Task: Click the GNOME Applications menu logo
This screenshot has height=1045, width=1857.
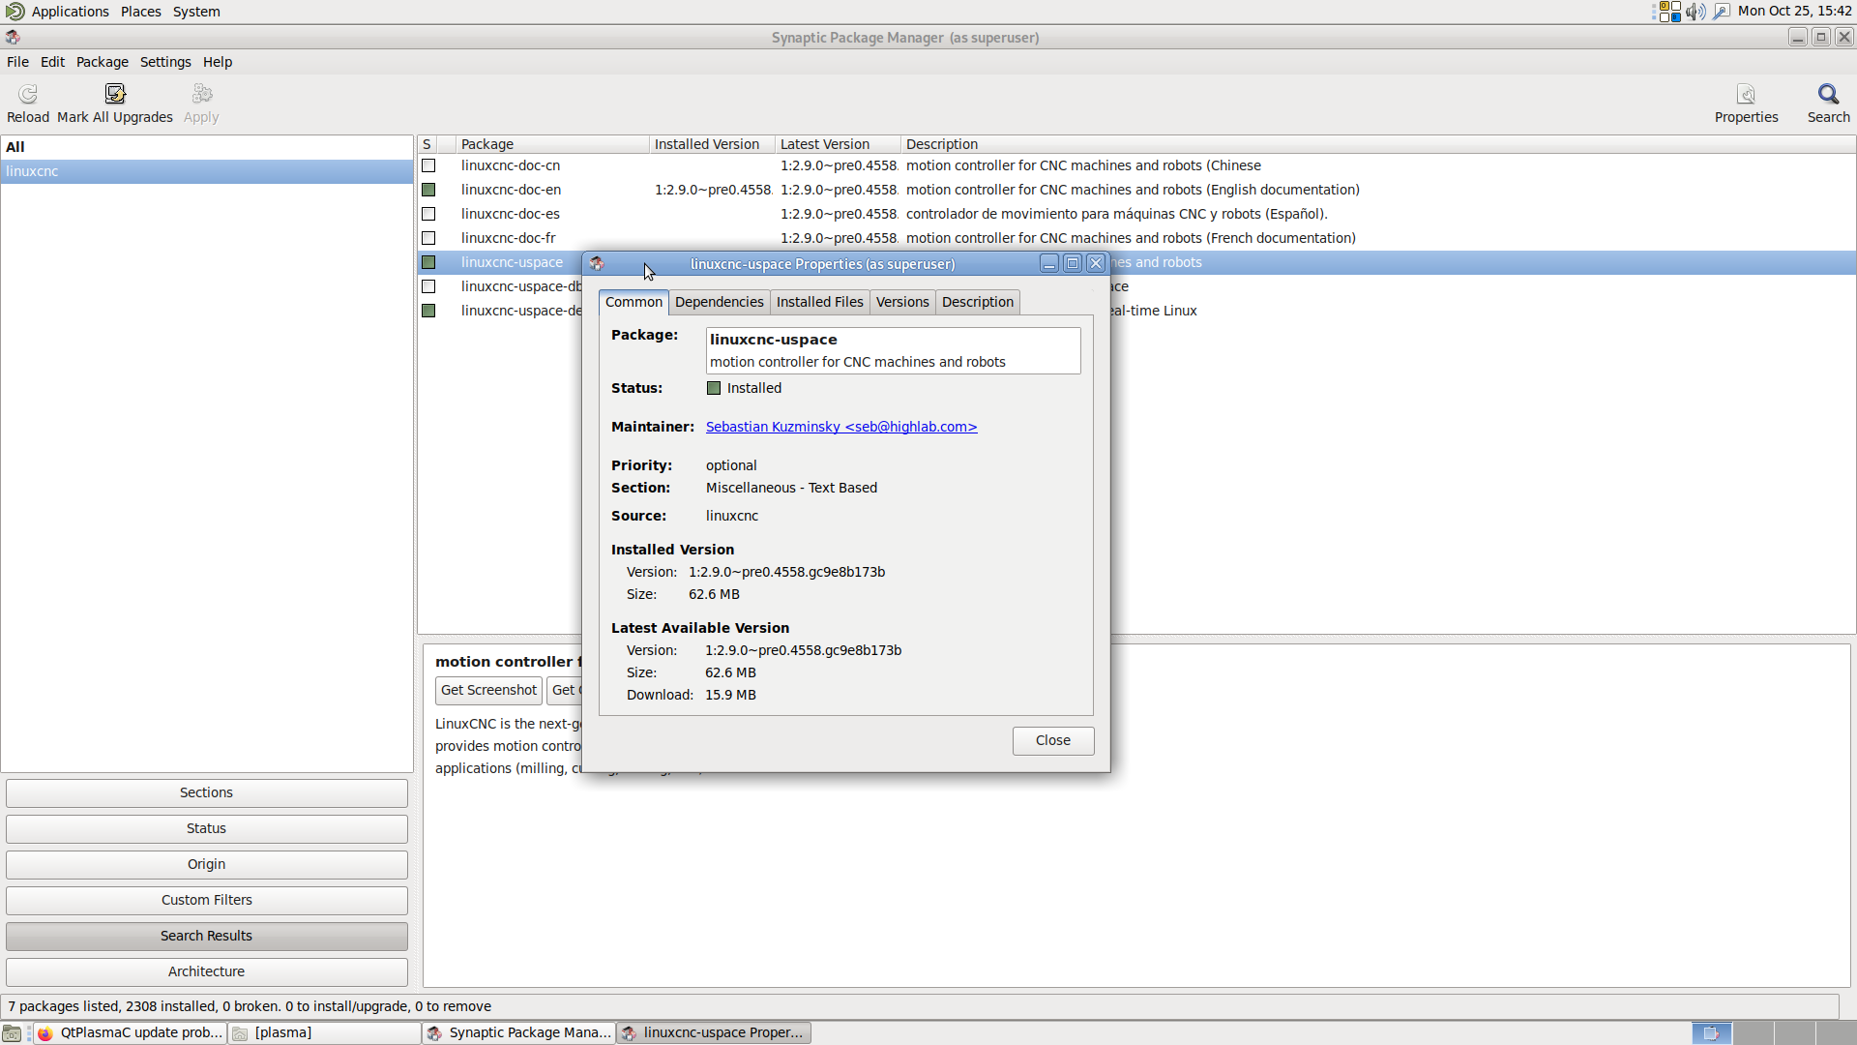Action: [15, 12]
